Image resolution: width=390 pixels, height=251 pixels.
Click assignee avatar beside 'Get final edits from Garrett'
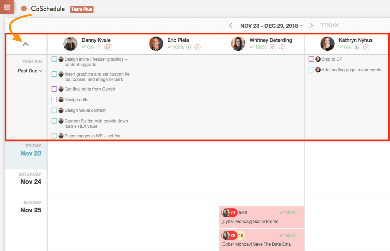tap(61, 89)
